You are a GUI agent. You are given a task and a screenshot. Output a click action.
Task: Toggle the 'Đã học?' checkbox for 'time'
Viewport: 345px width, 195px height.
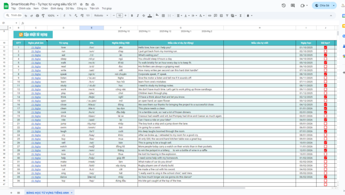(x=325, y=47)
